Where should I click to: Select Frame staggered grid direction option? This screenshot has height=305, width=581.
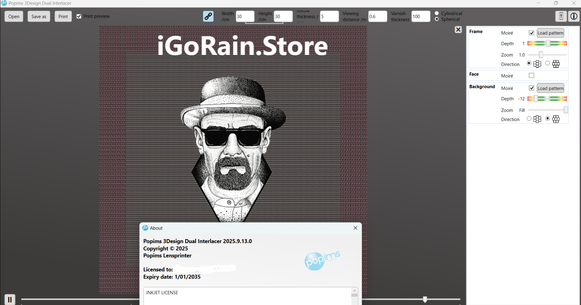pos(548,63)
